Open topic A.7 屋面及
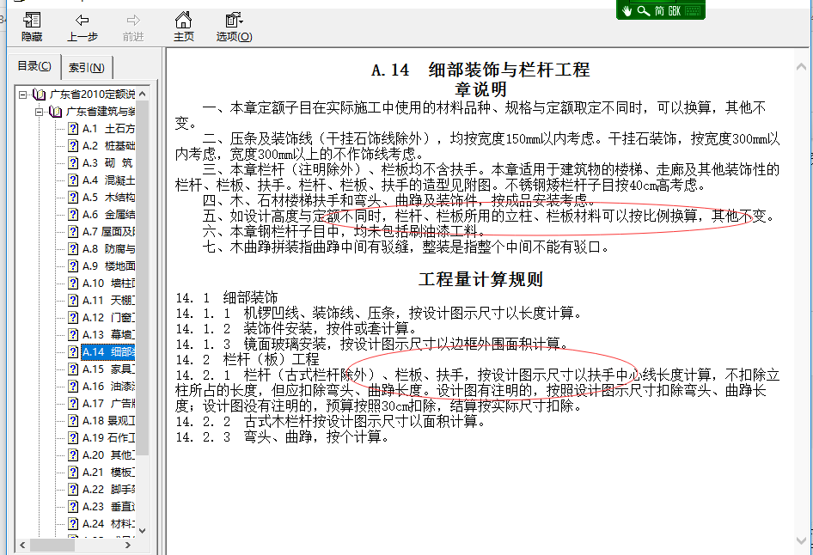Viewport: 813px width, 555px height. click(x=108, y=231)
